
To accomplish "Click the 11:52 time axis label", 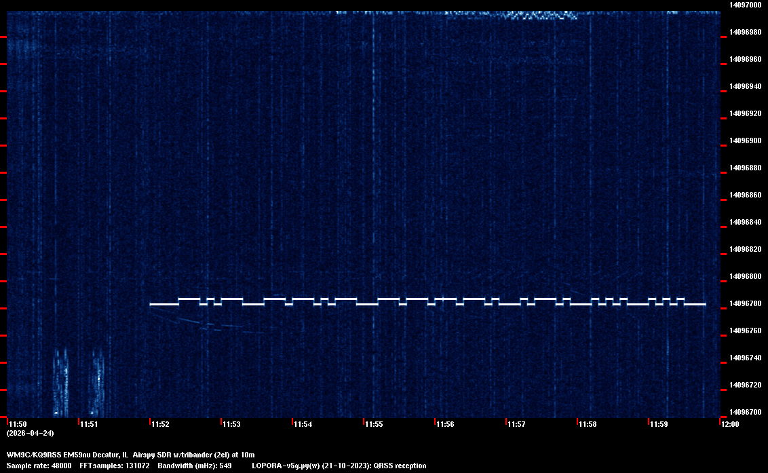I will click(x=160, y=424).
